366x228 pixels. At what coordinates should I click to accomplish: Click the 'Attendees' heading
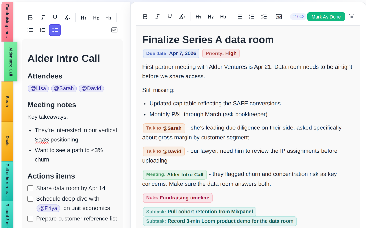pos(45,76)
